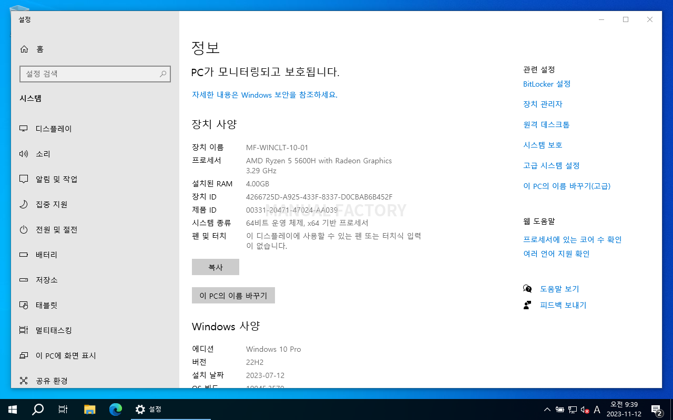Open Storage (저장소) icon
This screenshot has height=420, width=673.
coord(24,280)
